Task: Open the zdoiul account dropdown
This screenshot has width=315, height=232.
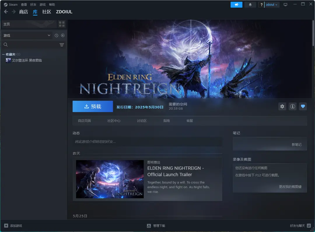Action: [272, 5]
